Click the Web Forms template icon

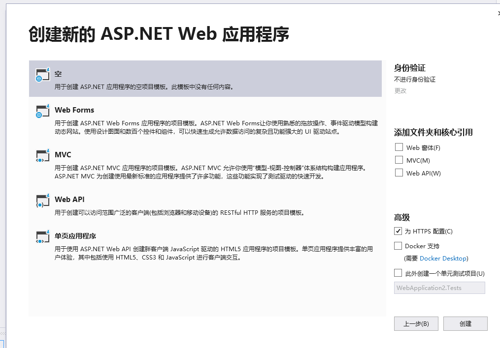(x=43, y=111)
